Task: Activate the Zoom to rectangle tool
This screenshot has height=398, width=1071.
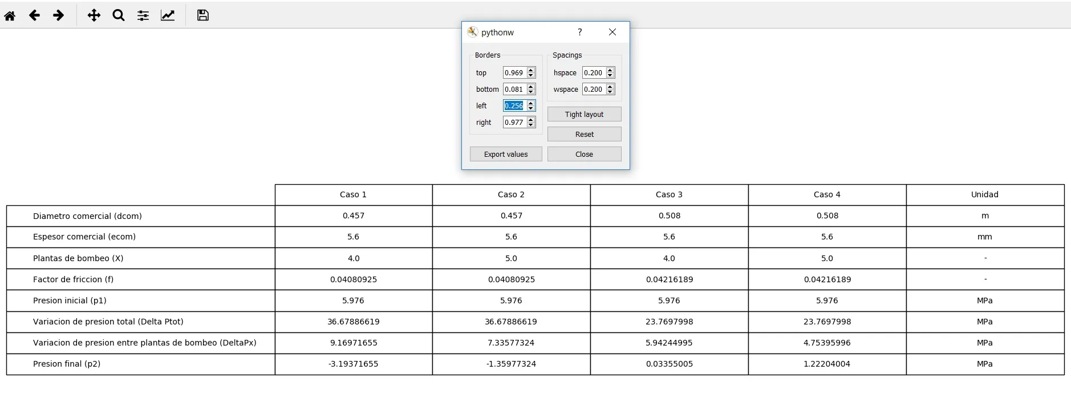Action: [x=119, y=15]
